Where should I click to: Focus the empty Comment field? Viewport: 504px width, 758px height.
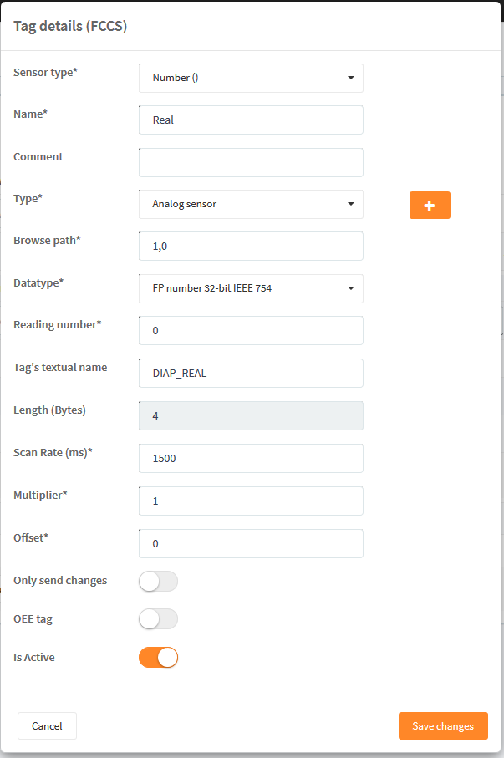pyautogui.click(x=251, y=162)
